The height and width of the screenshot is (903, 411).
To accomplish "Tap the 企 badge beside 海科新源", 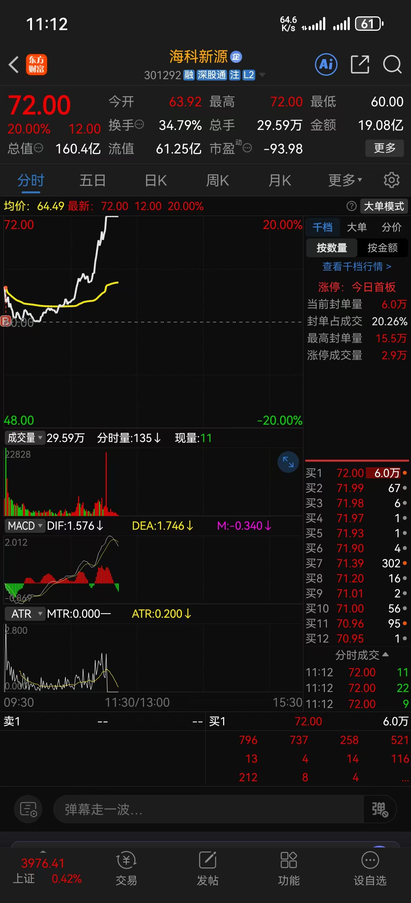I will 236,56.
